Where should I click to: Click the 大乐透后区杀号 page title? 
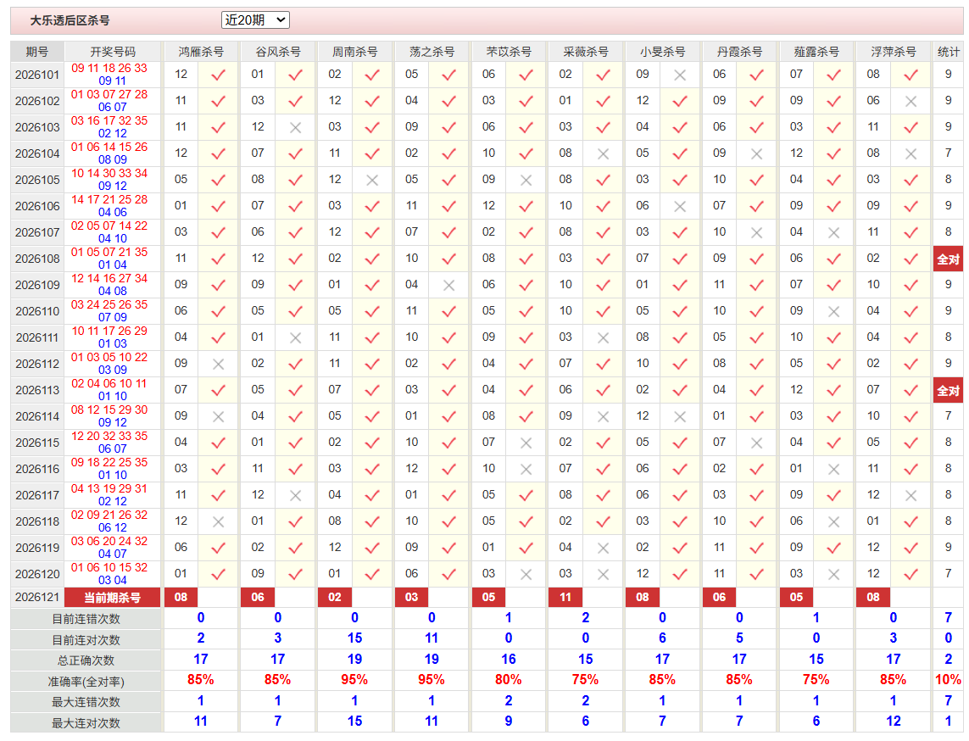(x=70, y=20)
